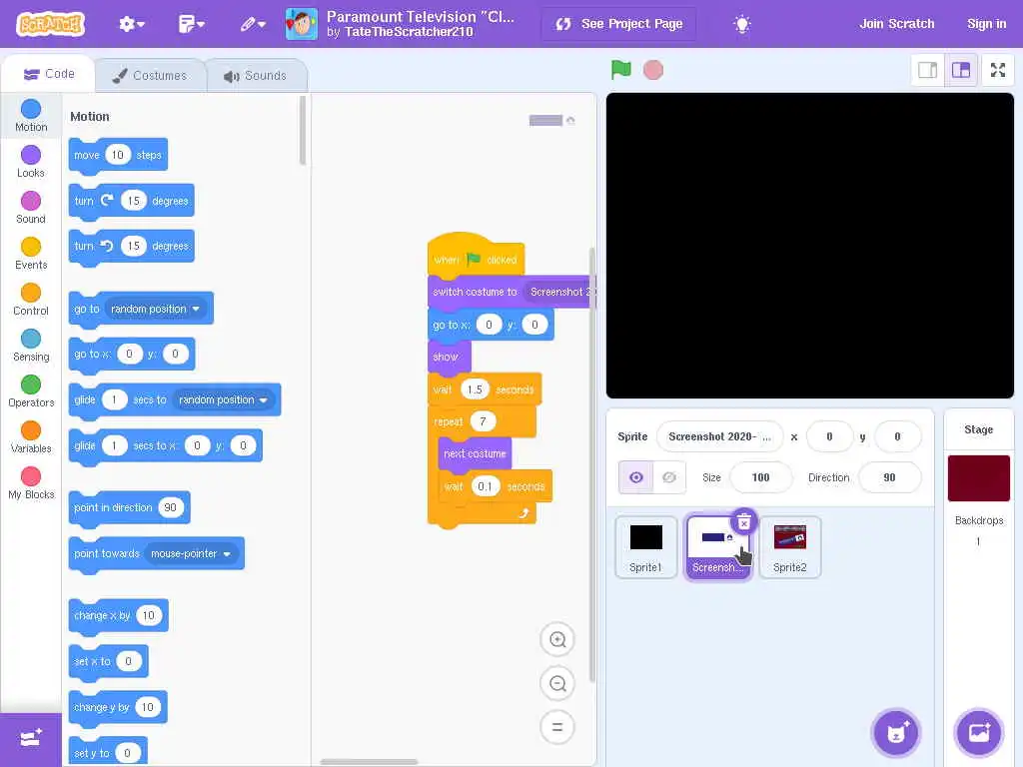Click the sprite x position field
The image size is (1023, 767).
pos(829,436)
